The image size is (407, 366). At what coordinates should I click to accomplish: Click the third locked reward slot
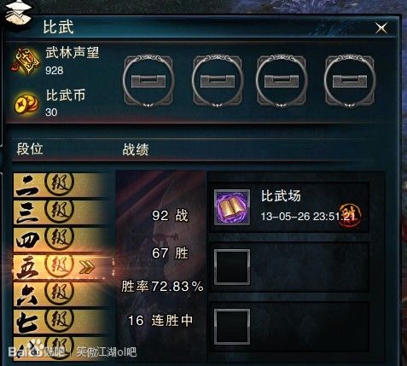click(x=282, y=81)
